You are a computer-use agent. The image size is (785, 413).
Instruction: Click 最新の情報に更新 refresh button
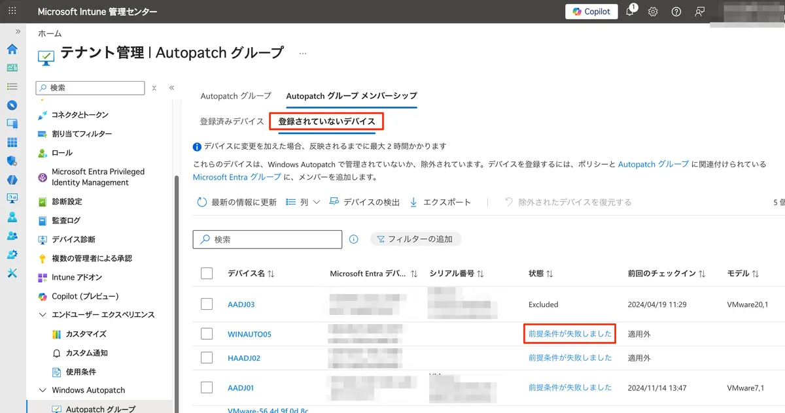(236, 203)
